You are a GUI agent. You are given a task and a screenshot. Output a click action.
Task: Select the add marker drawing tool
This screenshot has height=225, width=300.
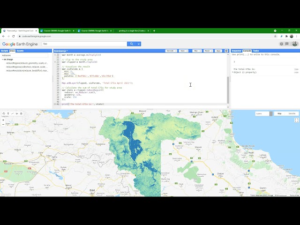pyautogui.click(x=8, y=113)
